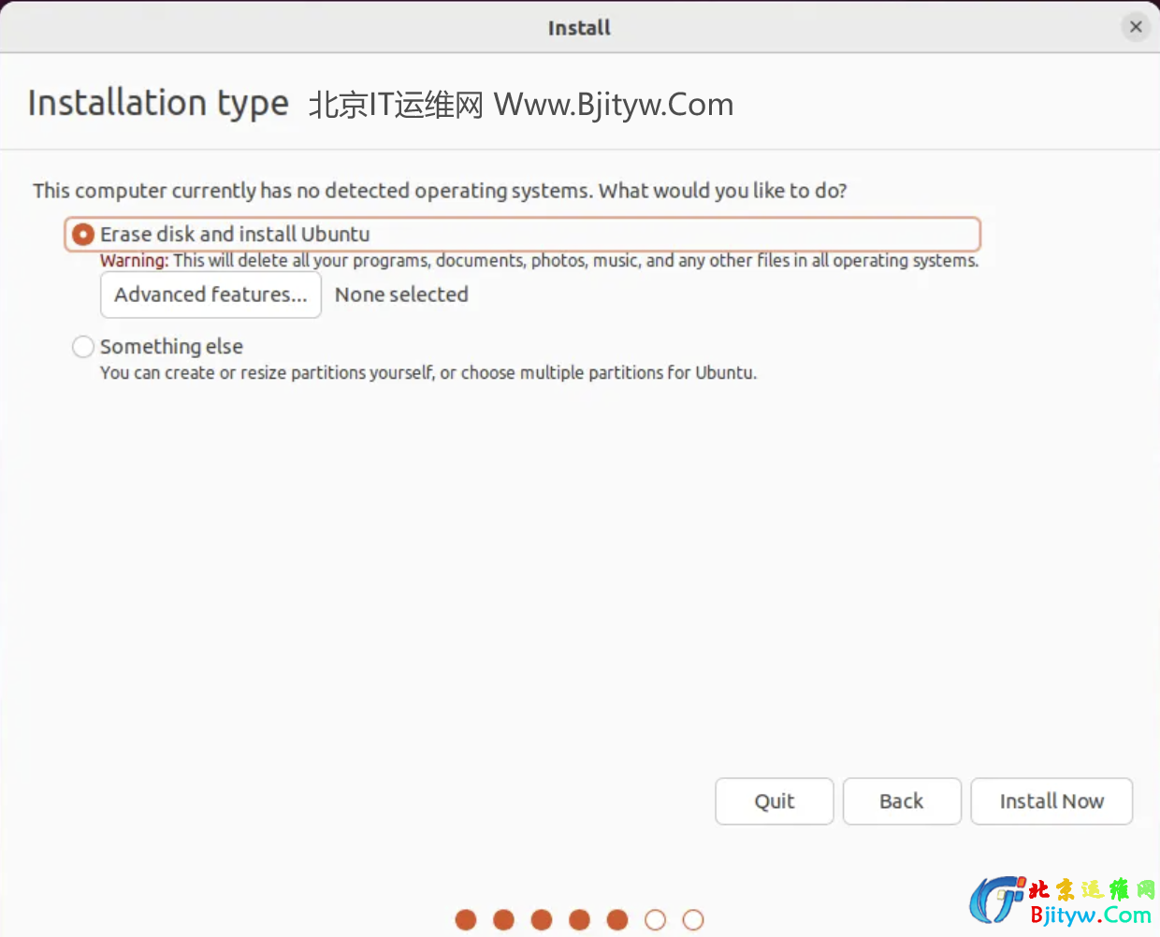Click the Installation type heading
1160x937 pixels.
(158, 103)
